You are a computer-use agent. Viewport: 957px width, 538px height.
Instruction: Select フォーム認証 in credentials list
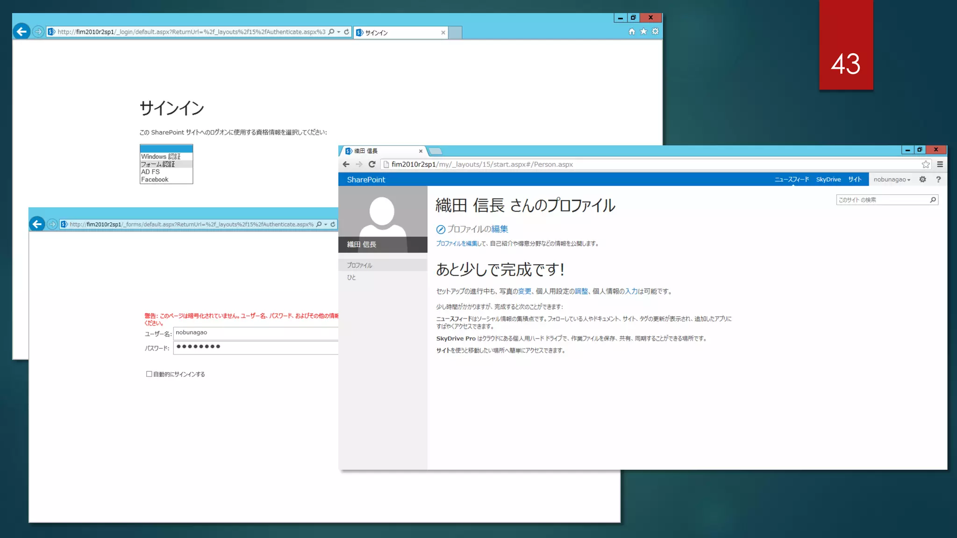tap(158, 164)
